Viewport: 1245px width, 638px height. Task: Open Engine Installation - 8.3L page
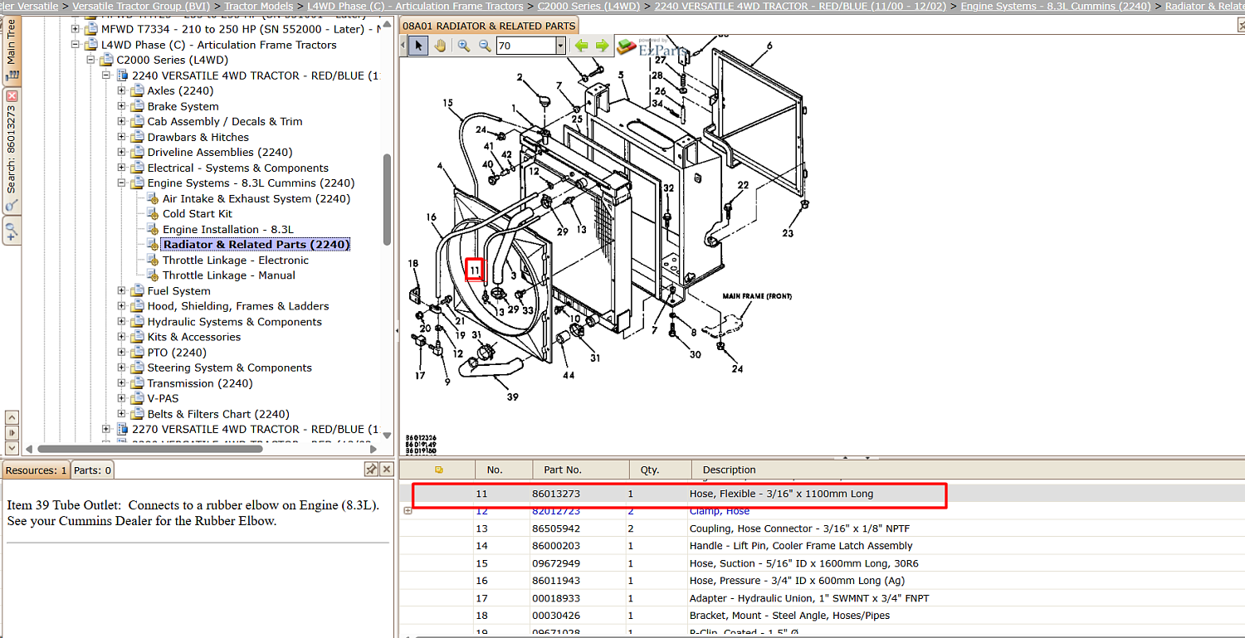click(x=228, y=229)
